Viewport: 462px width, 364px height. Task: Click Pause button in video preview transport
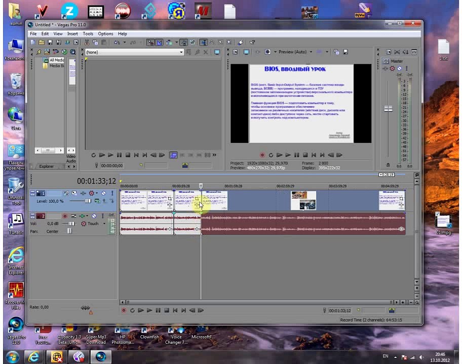click(x=296, y=155)
